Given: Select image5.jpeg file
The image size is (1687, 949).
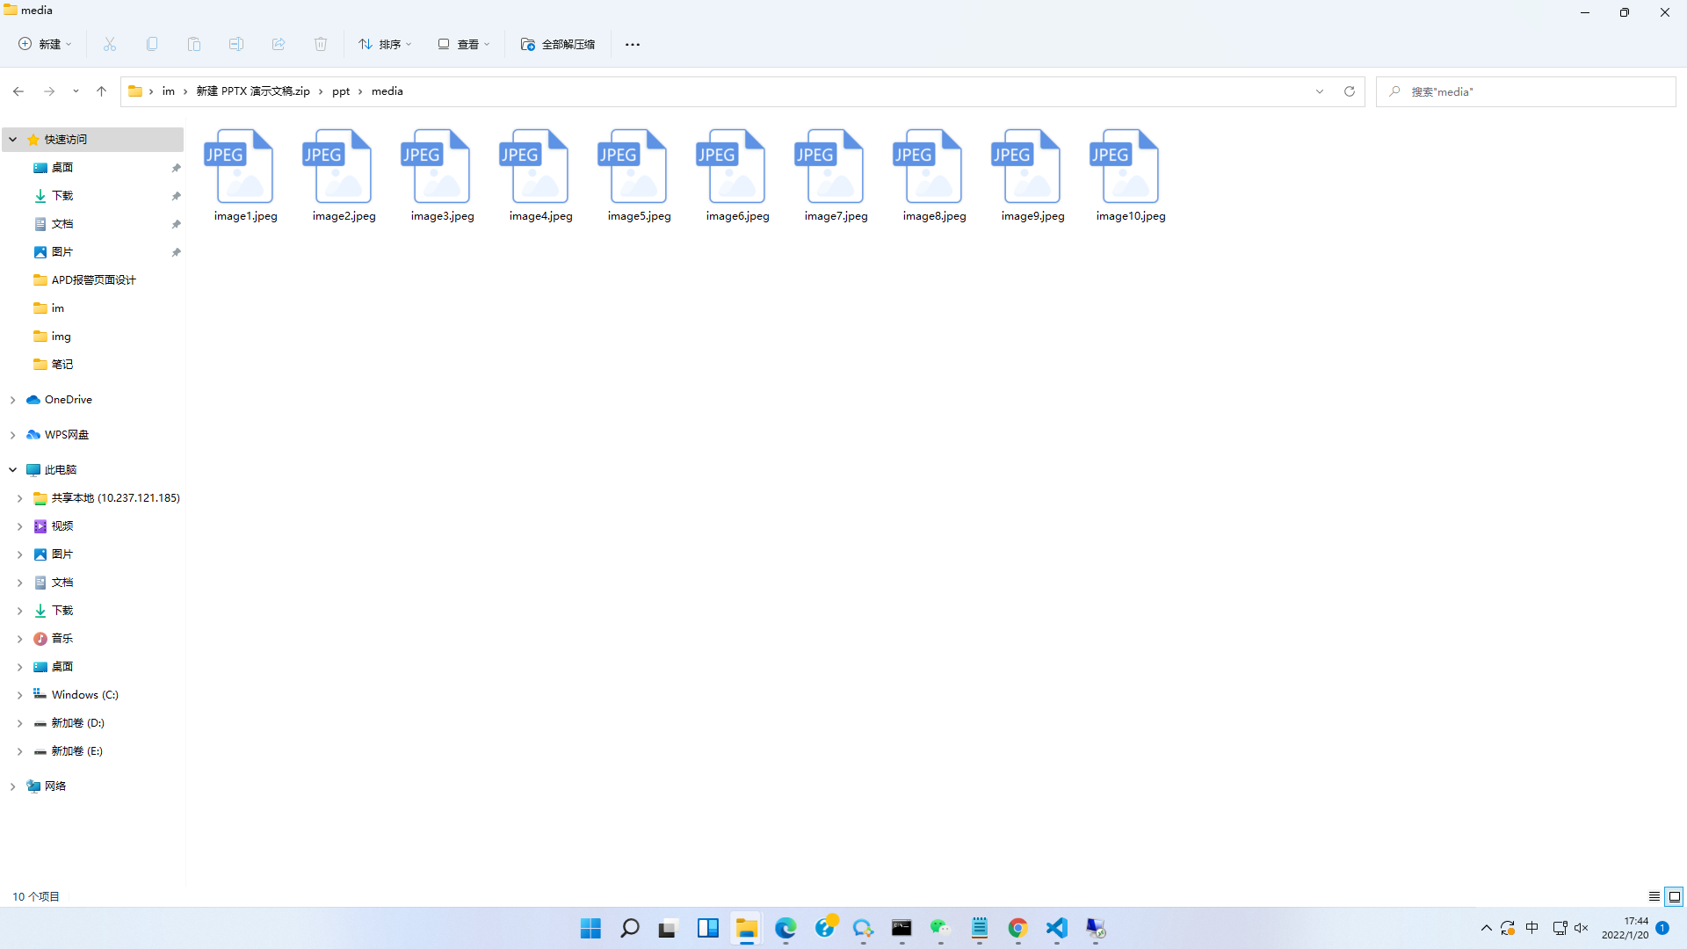Looking at the screenshot, I should [x=640, y=176].
